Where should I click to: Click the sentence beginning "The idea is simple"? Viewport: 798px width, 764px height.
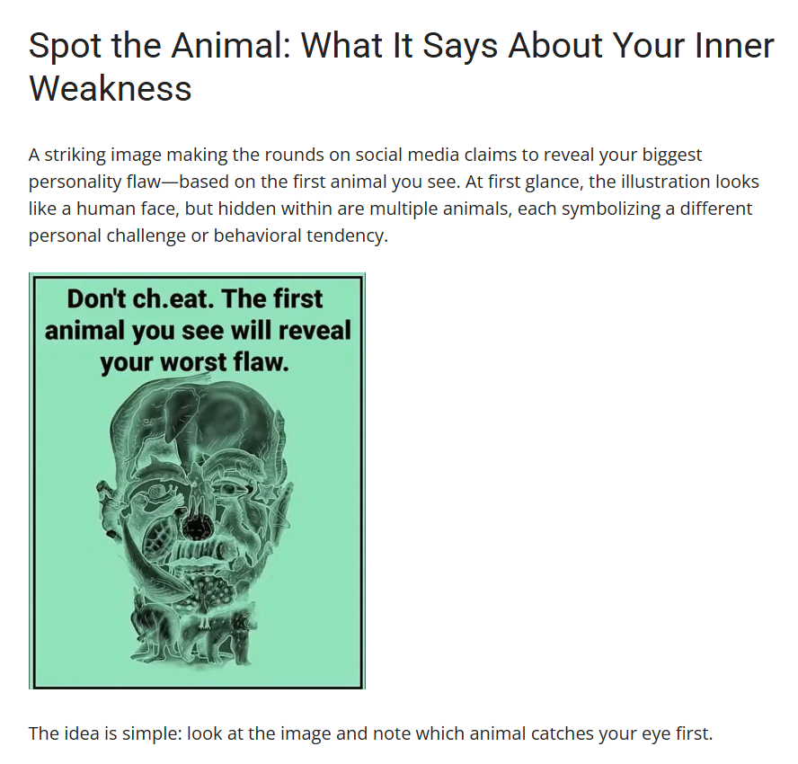pos(370,733)
